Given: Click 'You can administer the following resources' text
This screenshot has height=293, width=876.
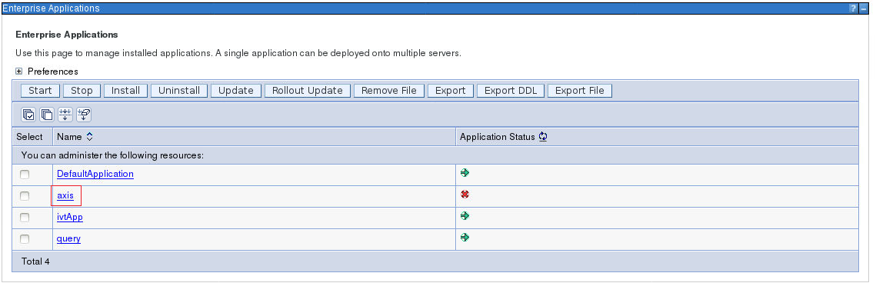Looking at the screenshot, I should coord(112,155).
